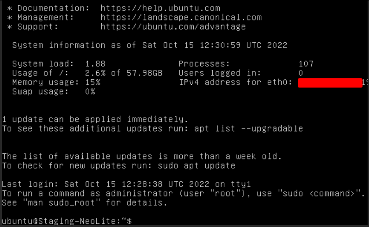Click the Users logged in value
Viewport: 369px width, 227px height.
tap(301, 73)
